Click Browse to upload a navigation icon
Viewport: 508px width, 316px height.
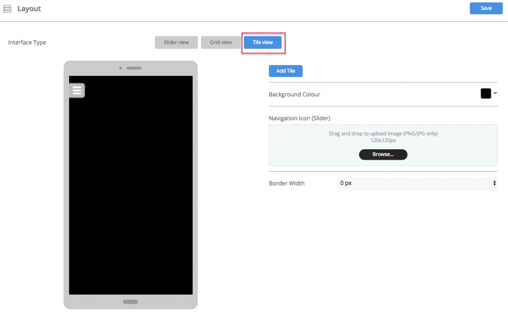[383, 154]
